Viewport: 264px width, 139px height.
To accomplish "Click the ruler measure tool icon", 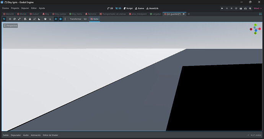I will click(39, 19).
